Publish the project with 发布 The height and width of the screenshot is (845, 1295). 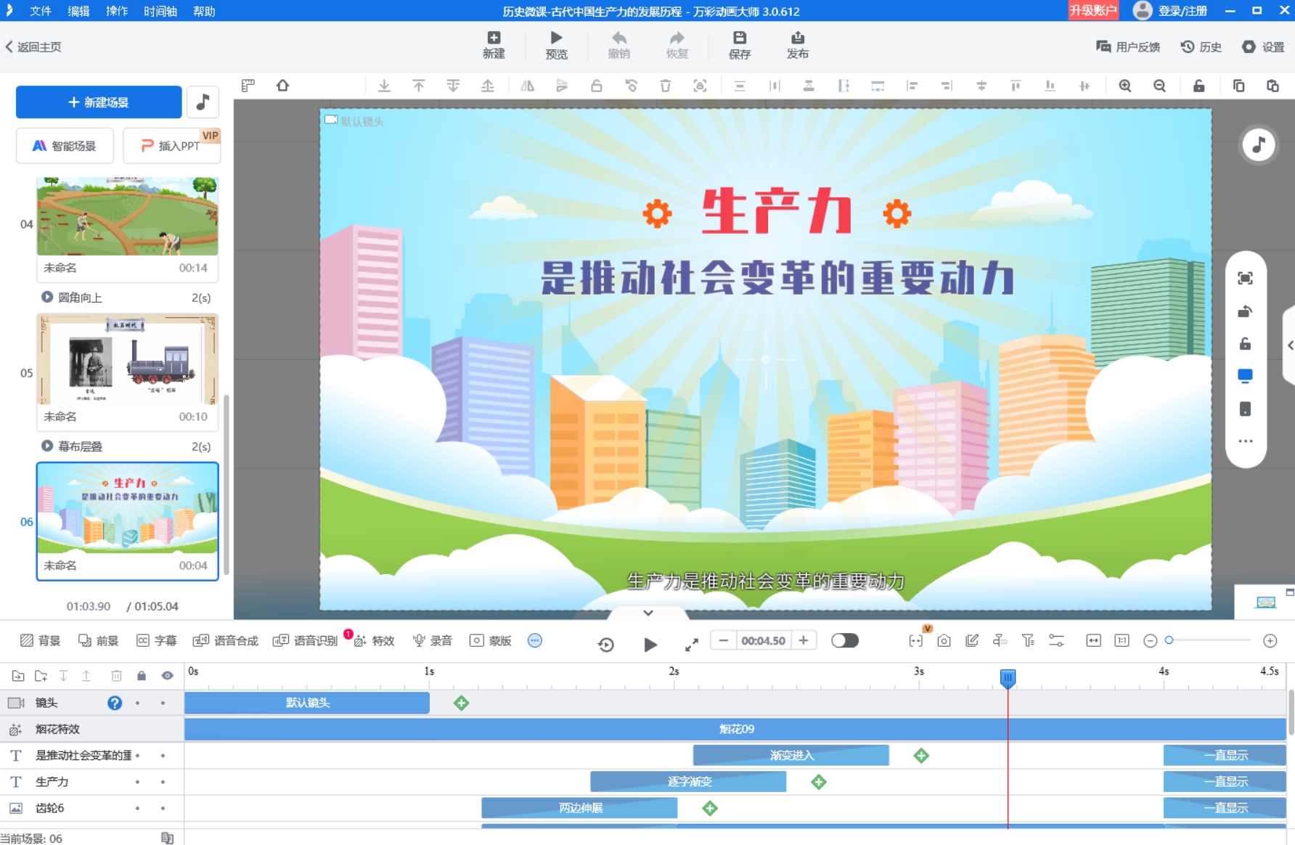[x=797, y=44]
